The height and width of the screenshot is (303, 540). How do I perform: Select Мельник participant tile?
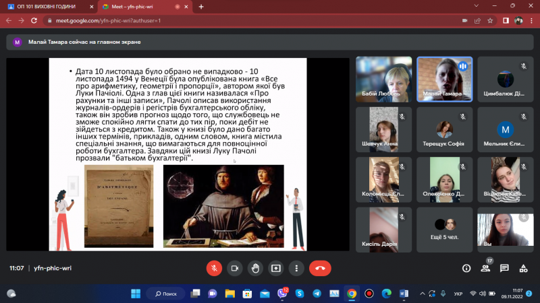[506, 129]
